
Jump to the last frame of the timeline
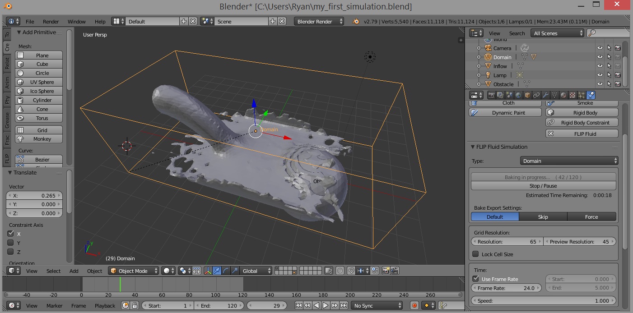pos(344,305)
